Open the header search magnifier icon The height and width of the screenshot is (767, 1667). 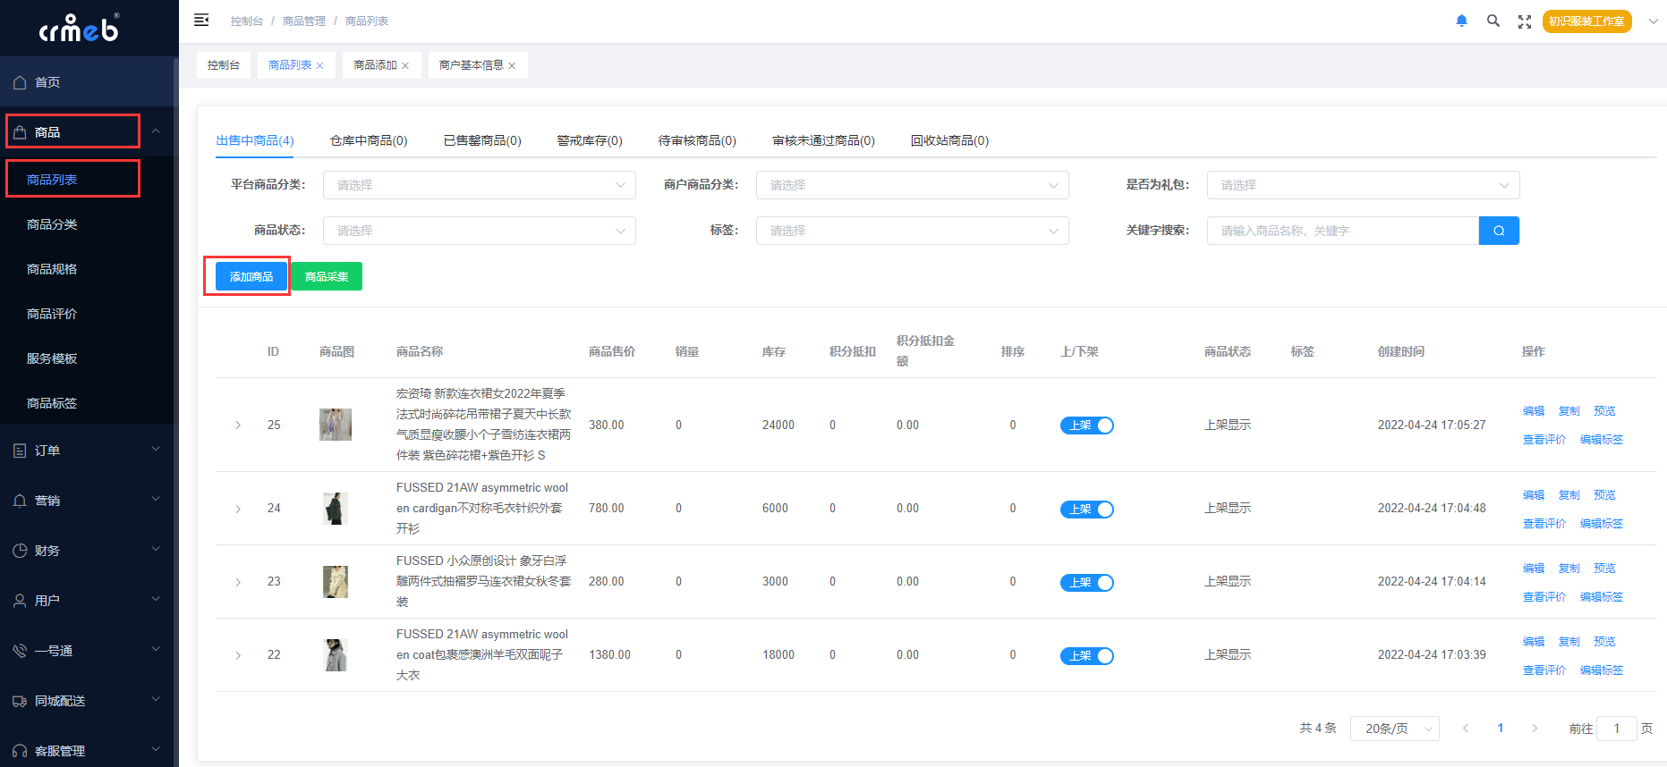click(1493, 21)
